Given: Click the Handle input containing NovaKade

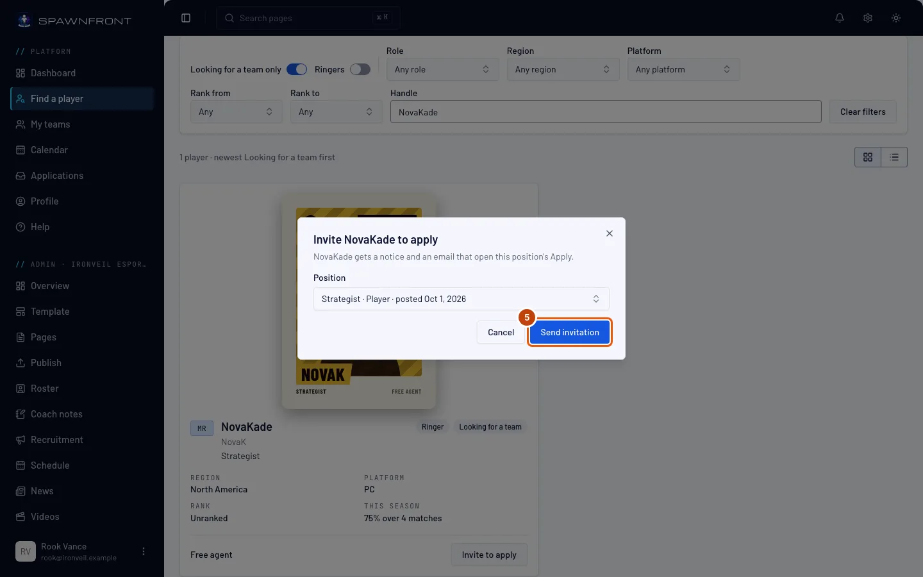Looking at the screenshot, I should coord(606,112).
